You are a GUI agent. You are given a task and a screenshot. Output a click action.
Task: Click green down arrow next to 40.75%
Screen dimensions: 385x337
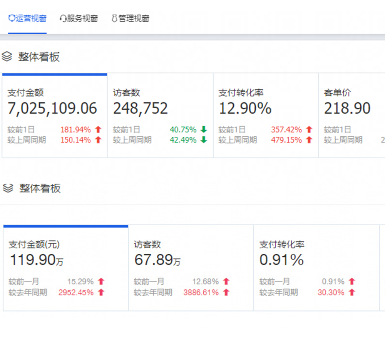click(204, 130)
